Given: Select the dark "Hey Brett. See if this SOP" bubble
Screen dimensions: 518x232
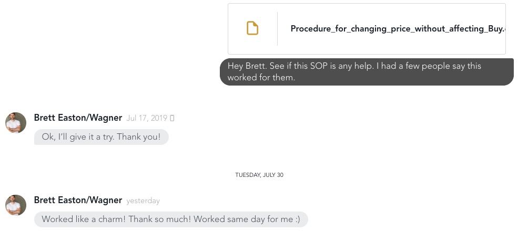Looking at the screenshot, I should click(367, 72).
